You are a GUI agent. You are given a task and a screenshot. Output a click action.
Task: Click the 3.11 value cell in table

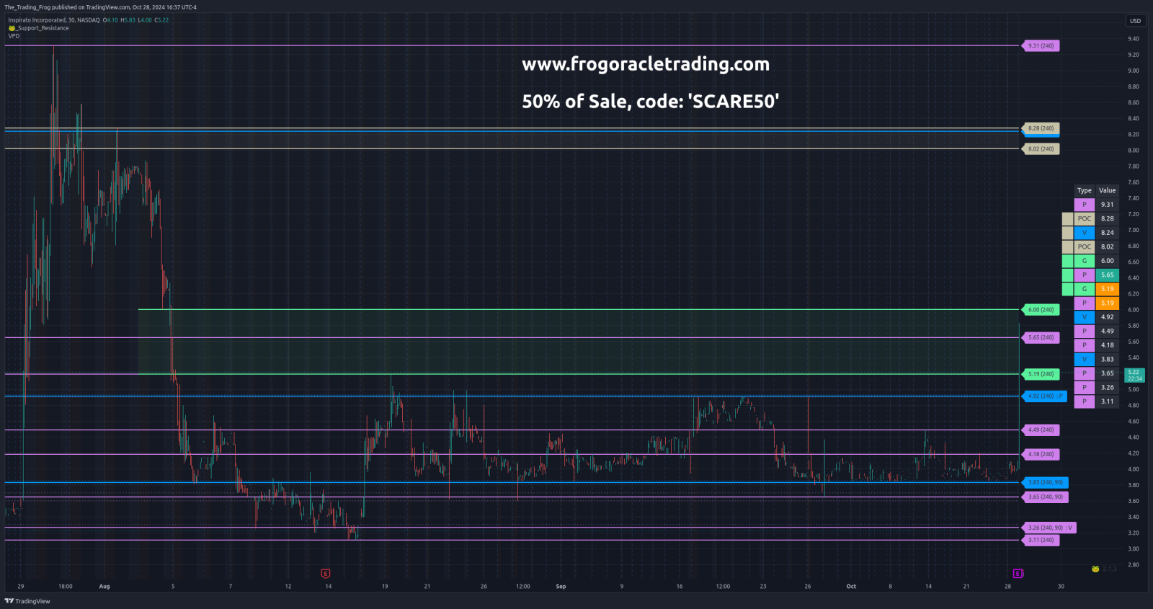click(x=1108, y=401)
